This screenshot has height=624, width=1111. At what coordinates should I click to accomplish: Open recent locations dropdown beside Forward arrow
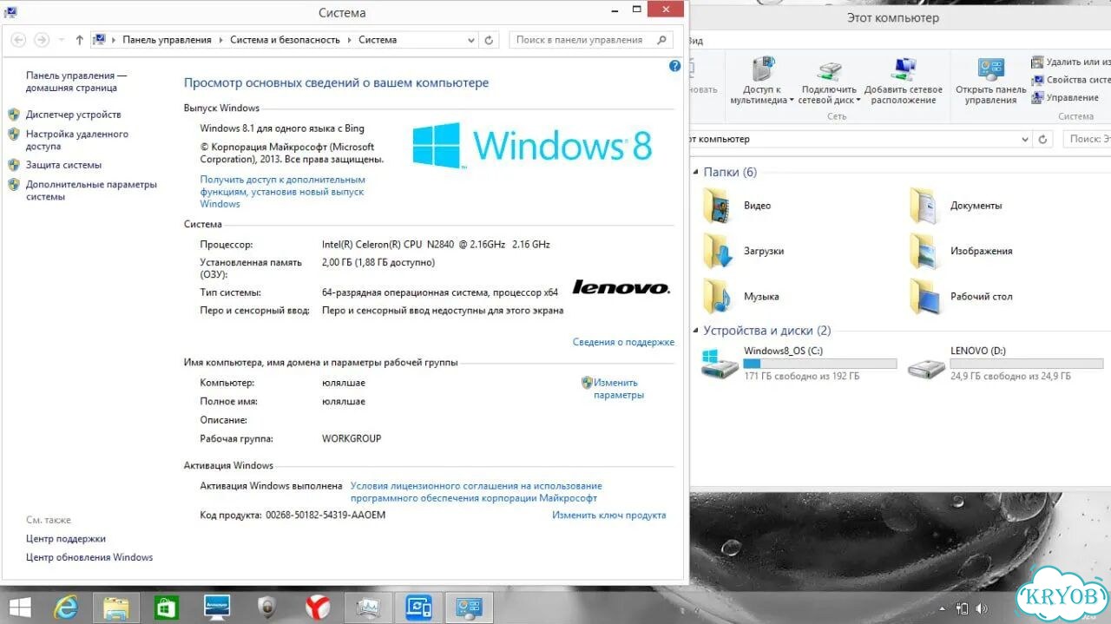61,40
